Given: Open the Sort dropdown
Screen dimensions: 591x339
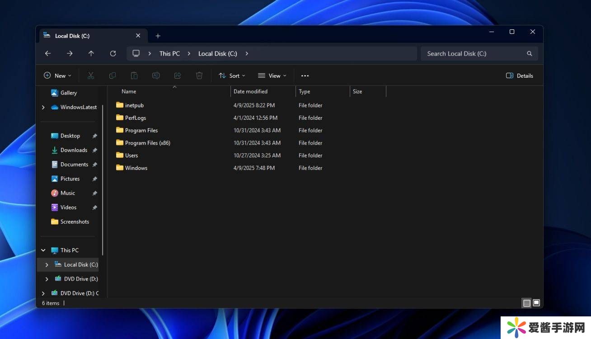Looking at the screenshot, I should (232, 76).
